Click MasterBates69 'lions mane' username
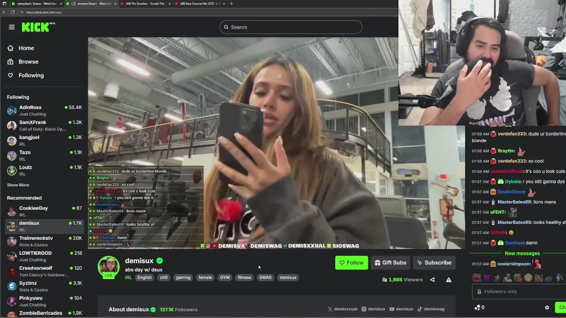The width and height of the screenshot is (566, 318). pyautogui.click(x=514, y=202)
